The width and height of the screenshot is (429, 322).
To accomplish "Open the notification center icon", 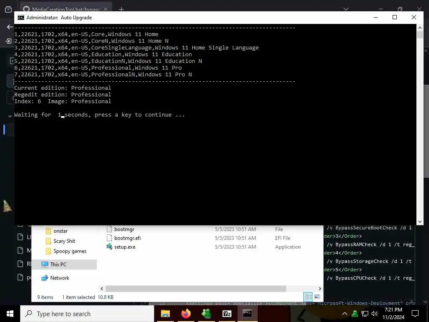I will (415, 314).
